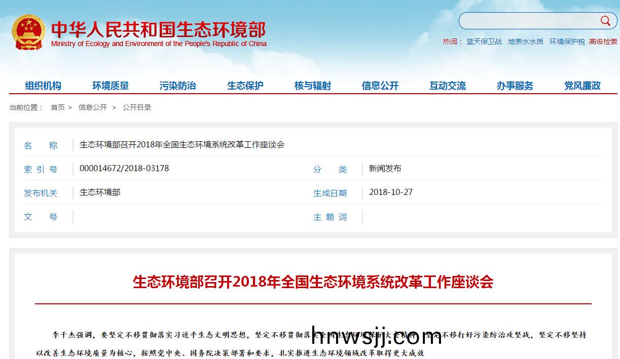Open the 环境质量 menu

click(111, 86)
